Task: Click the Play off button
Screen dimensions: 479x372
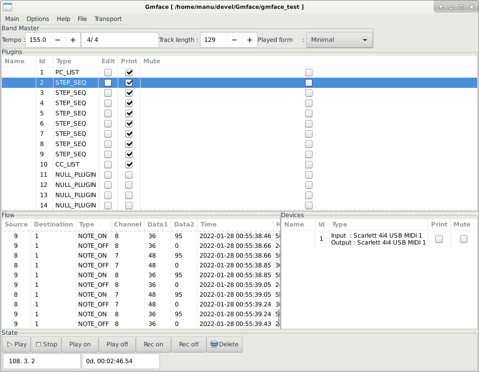Action: pyautogui.click(x=117, y=345)
